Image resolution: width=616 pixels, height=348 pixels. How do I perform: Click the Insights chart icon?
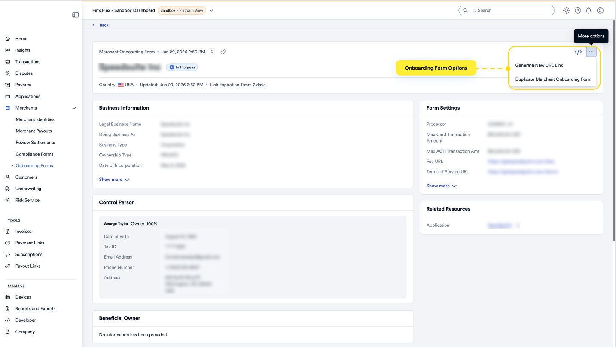click(8, 50)
